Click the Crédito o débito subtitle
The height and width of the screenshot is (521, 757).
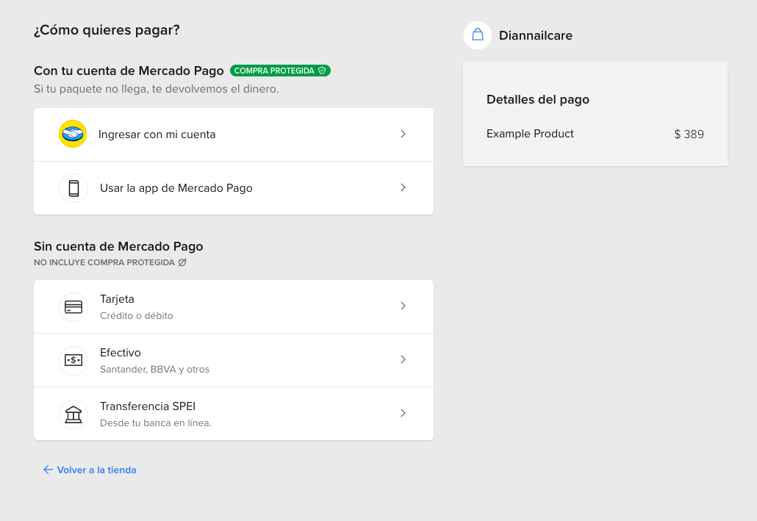pyautogui.click(x=137, y=316)
